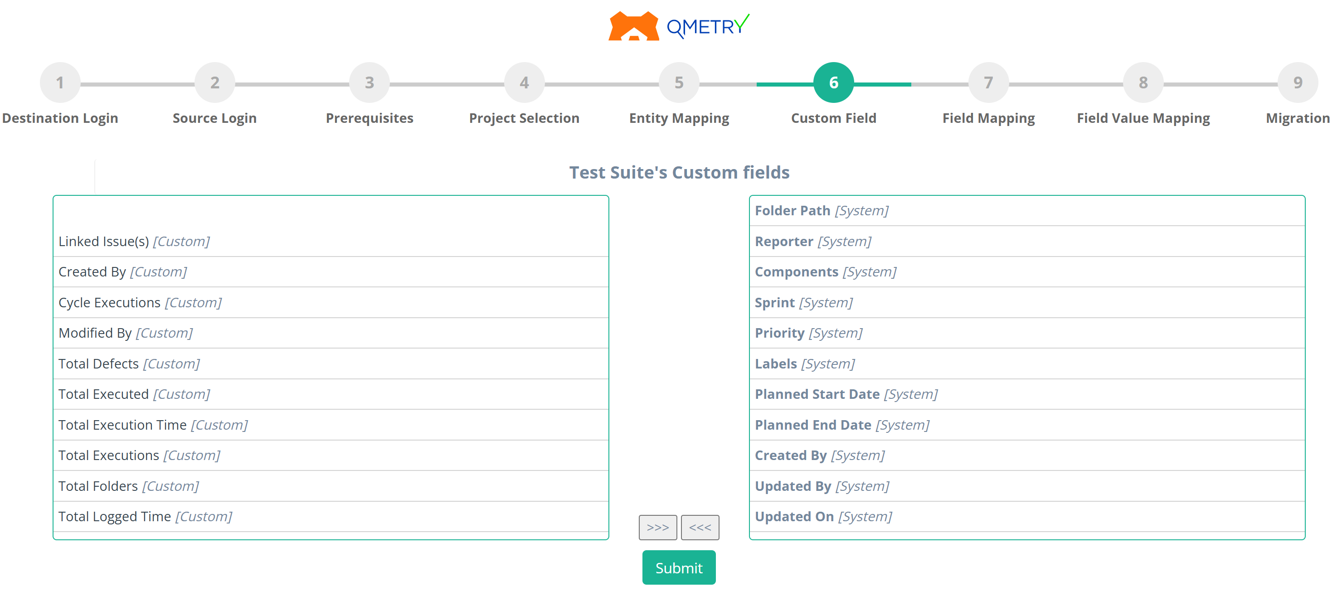Screen dimensions: 1342x596
Task: Select Total Folders [Custom] field
Action: coord(331,486)
